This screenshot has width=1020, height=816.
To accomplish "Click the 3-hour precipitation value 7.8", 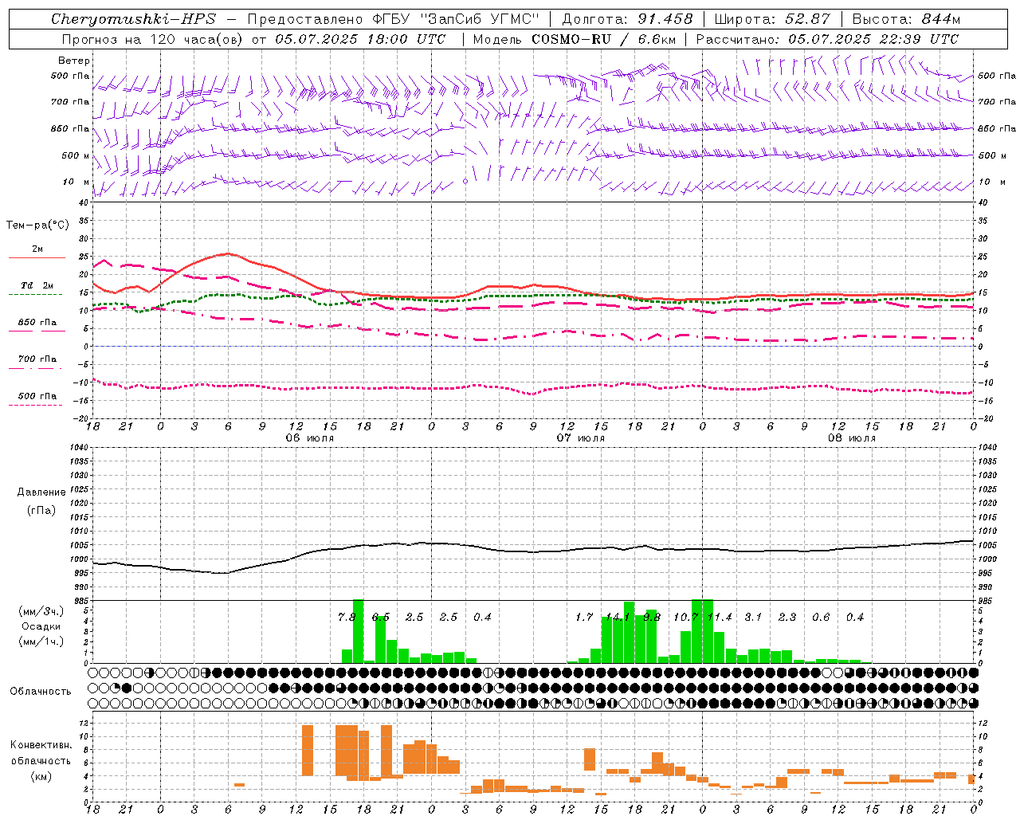I will click(x=347, y=618).
